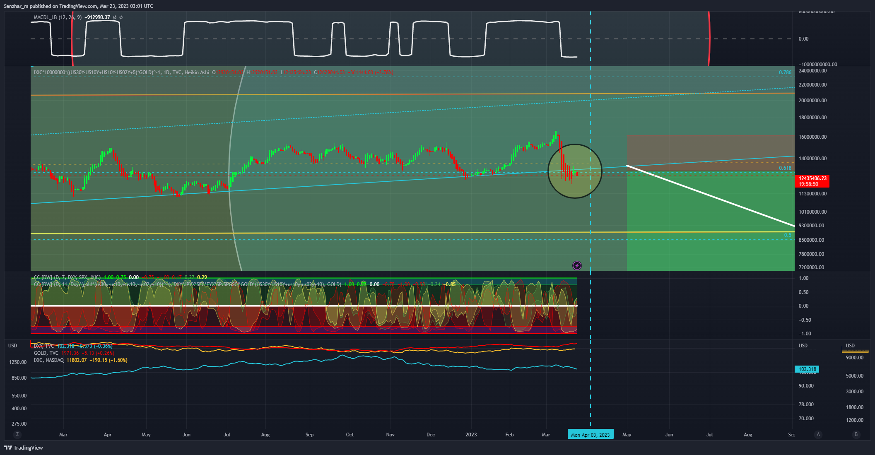Click the Jul label left of Aug 2022
The width and height of the screenshot is (875, 455).
(x=227, y=435)
